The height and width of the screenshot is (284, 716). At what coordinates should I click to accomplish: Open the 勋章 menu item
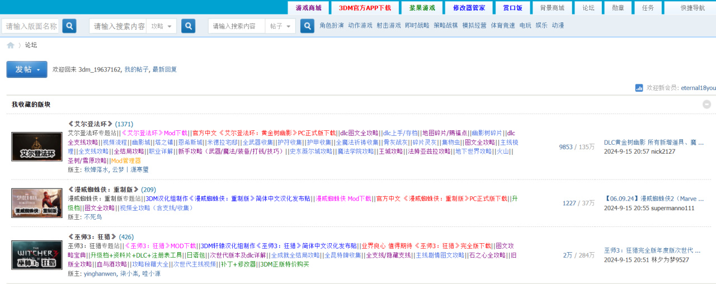(618, 8)
